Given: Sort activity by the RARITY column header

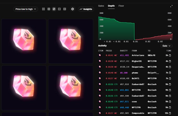Looking at the screenshot, I should tap(124, 51).
